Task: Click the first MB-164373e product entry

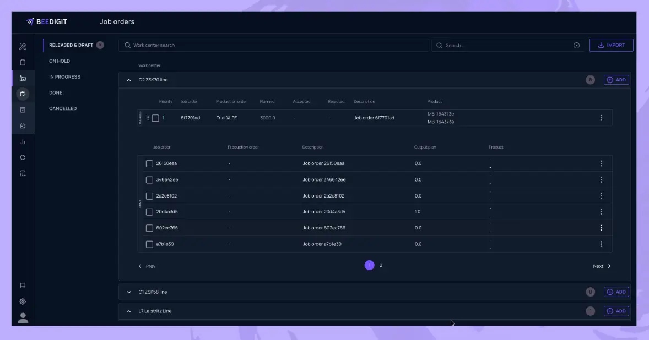Action: [441, 114]
